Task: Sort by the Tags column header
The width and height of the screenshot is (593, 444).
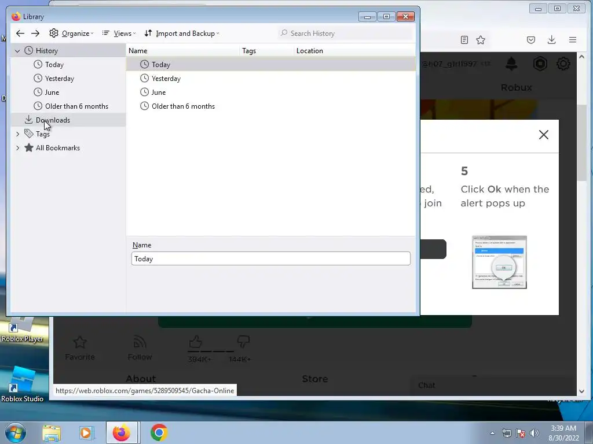Action: pyautogui.click(x=266, y=51)
